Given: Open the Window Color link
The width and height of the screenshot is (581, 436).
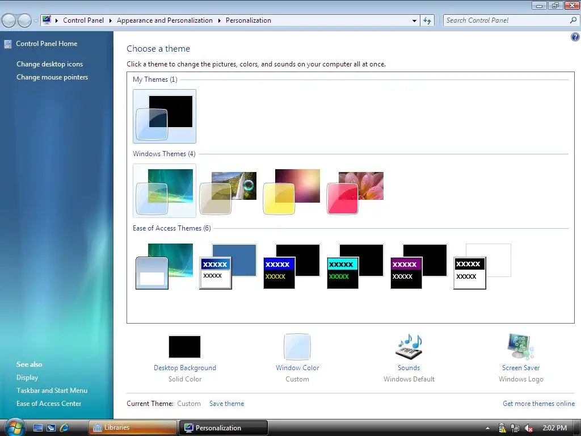Looking at the screenshot, I should [x=297, y=368].
